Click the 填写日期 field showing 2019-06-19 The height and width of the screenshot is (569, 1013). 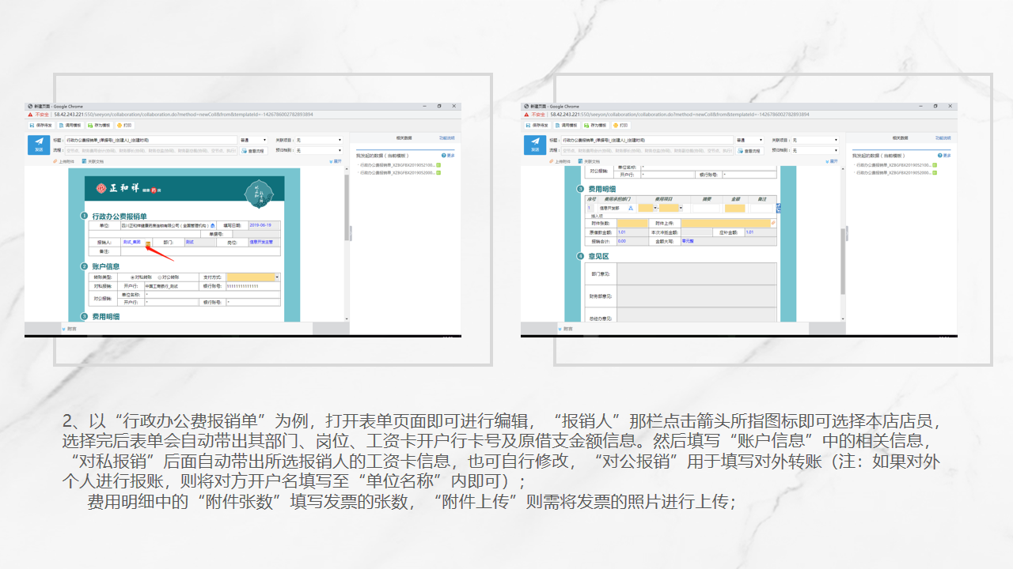point(264,225)
